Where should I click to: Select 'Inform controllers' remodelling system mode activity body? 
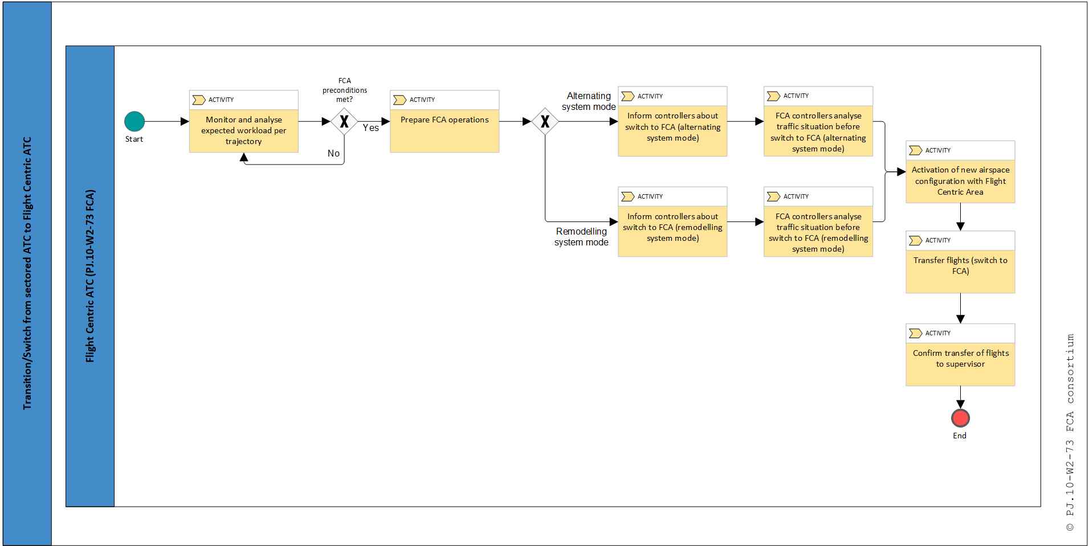coord(672,228)
